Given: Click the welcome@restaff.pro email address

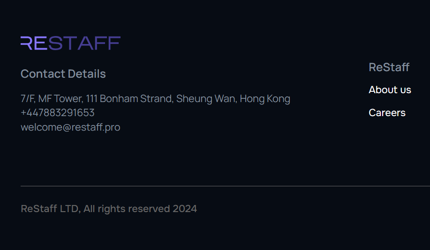Looking at the screenshot, I should (70, 127).
